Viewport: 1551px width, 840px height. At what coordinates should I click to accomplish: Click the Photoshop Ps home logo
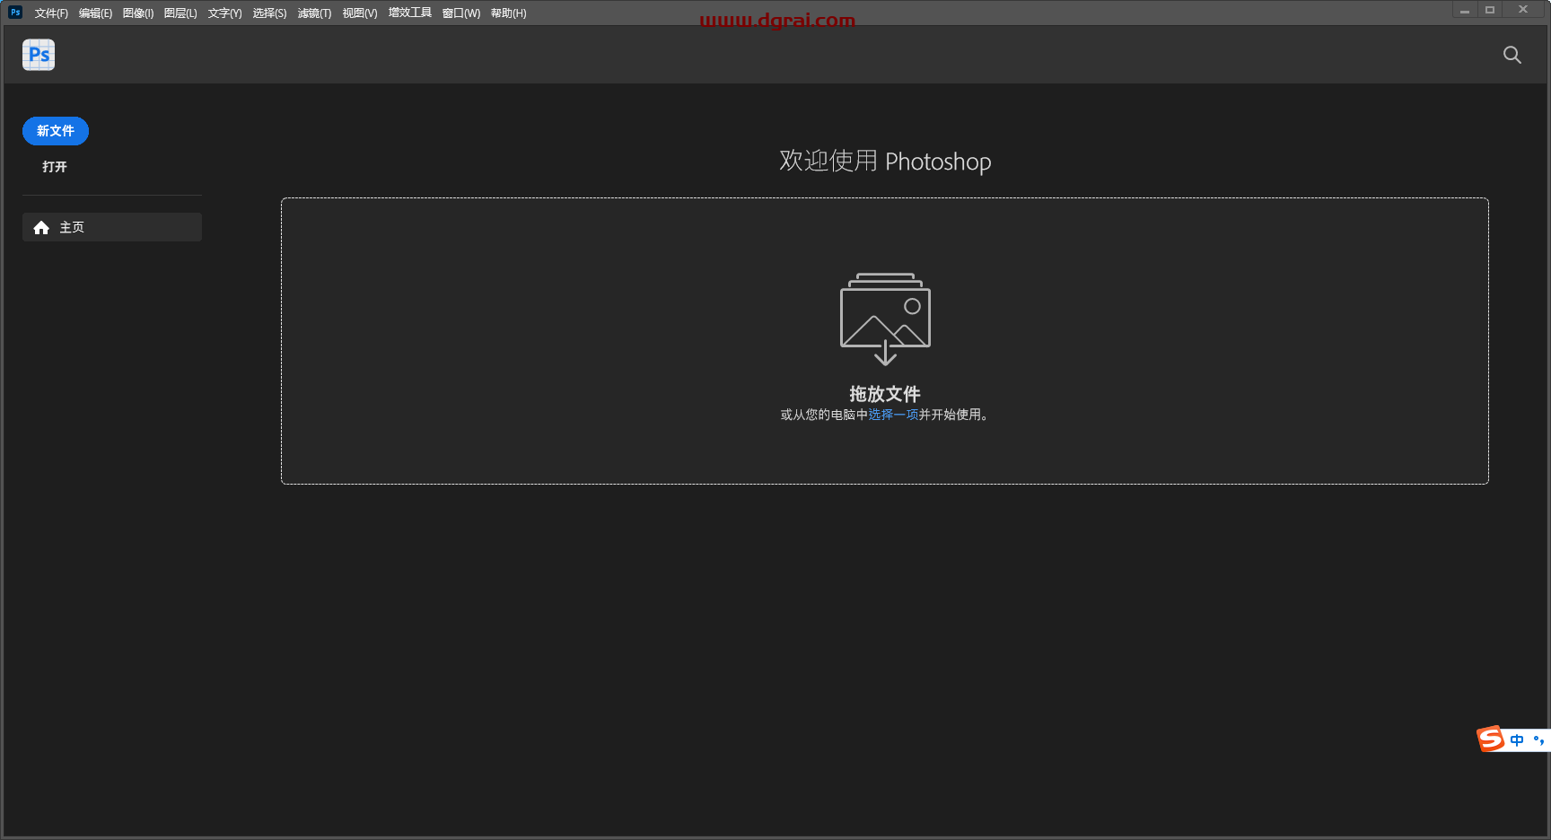39,55
